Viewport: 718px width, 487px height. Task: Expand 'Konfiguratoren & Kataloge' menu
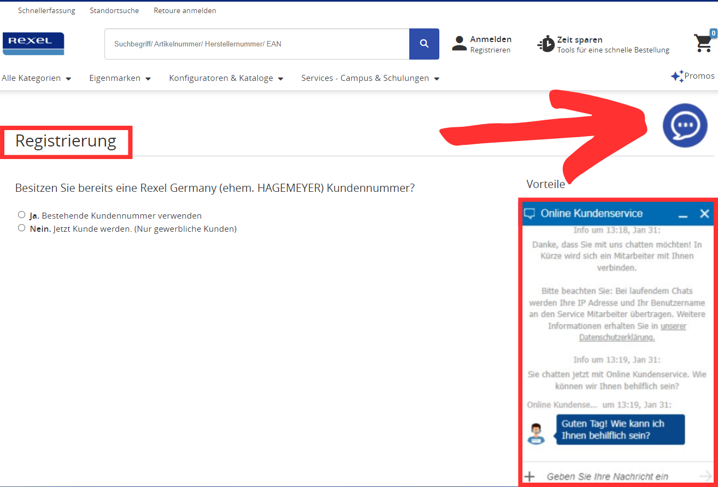tap(226, 78)
